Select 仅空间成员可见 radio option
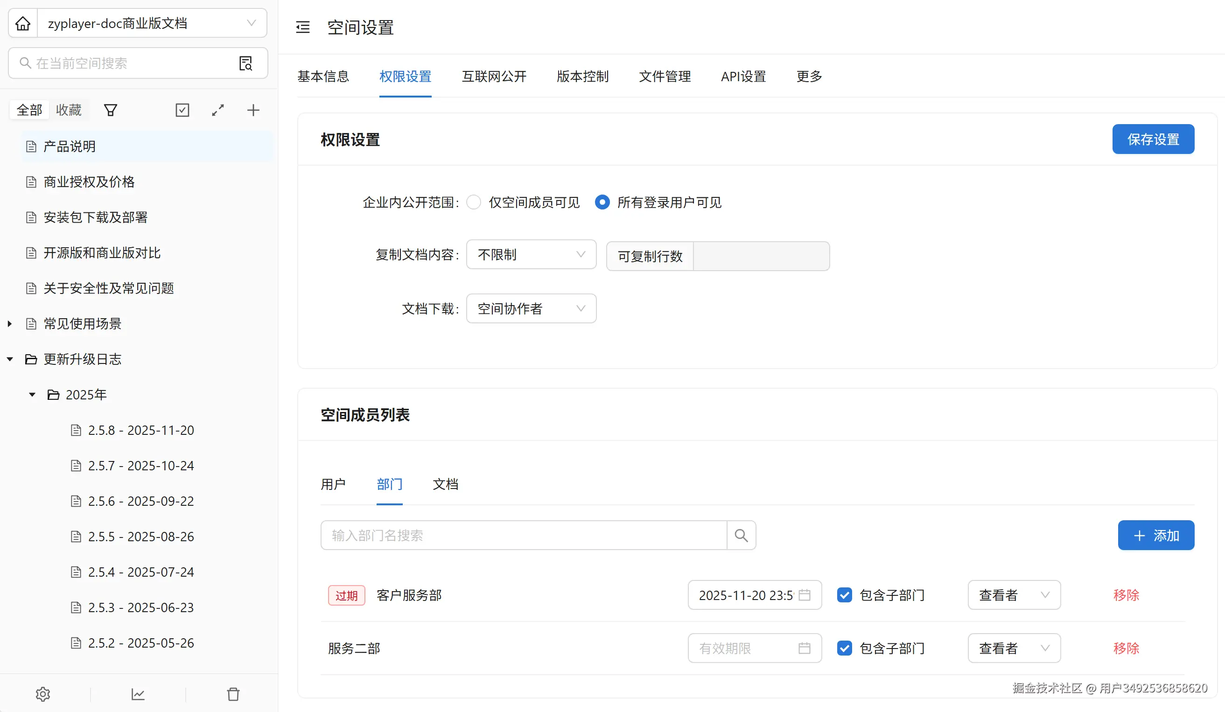The image size is (1225, 712). tap(474, 202)
